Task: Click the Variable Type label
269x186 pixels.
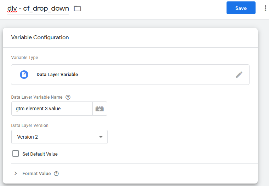Action: pyautogui.click(x=24, y=58)
